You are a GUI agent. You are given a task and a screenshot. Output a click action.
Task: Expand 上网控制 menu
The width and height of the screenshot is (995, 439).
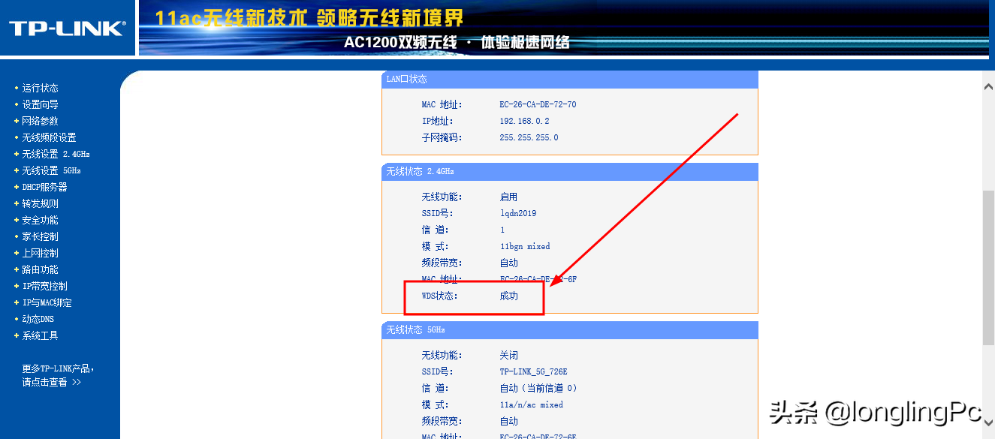pos(40,253)
